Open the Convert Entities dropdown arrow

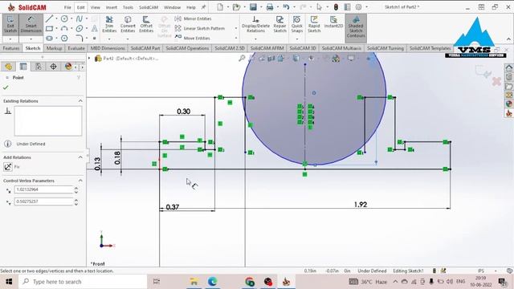click(x=128, y=39)
